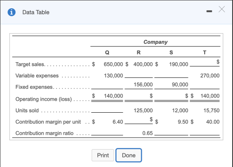This screenshot has height=167, width=233.
Task: Close the Data Table dialog
Action: 222,9
